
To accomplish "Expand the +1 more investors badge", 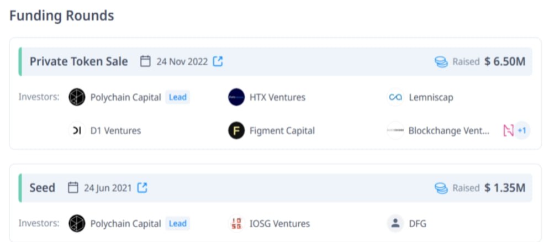I will pyautogui.click(x=522, y=130).
